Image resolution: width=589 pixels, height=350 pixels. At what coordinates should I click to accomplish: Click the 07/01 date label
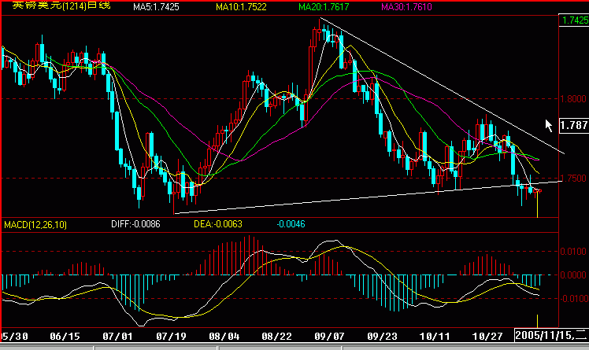[x=117, y=336]
